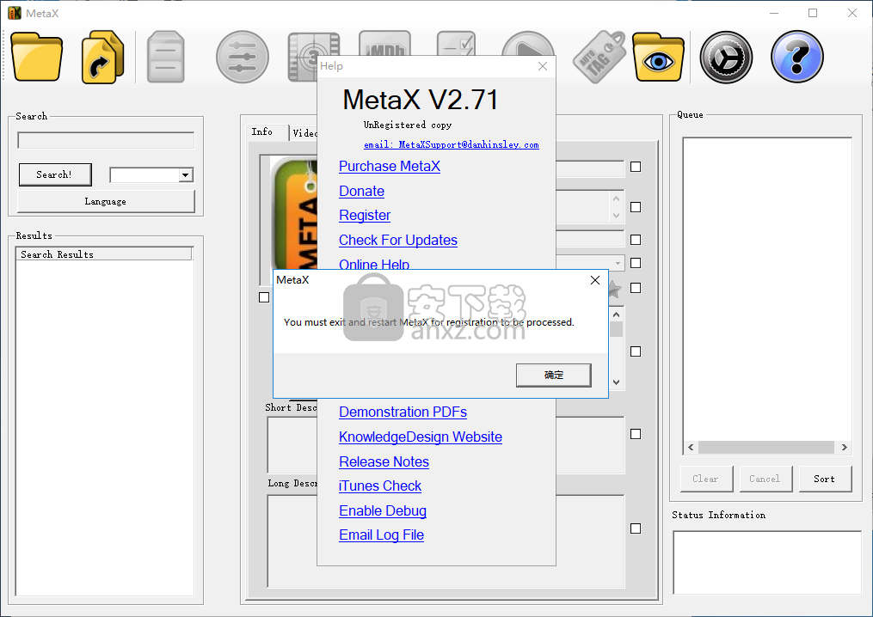The image size is (873, 617).
Task: Click the Auto Tag label icon
Action: coord(599,58)
